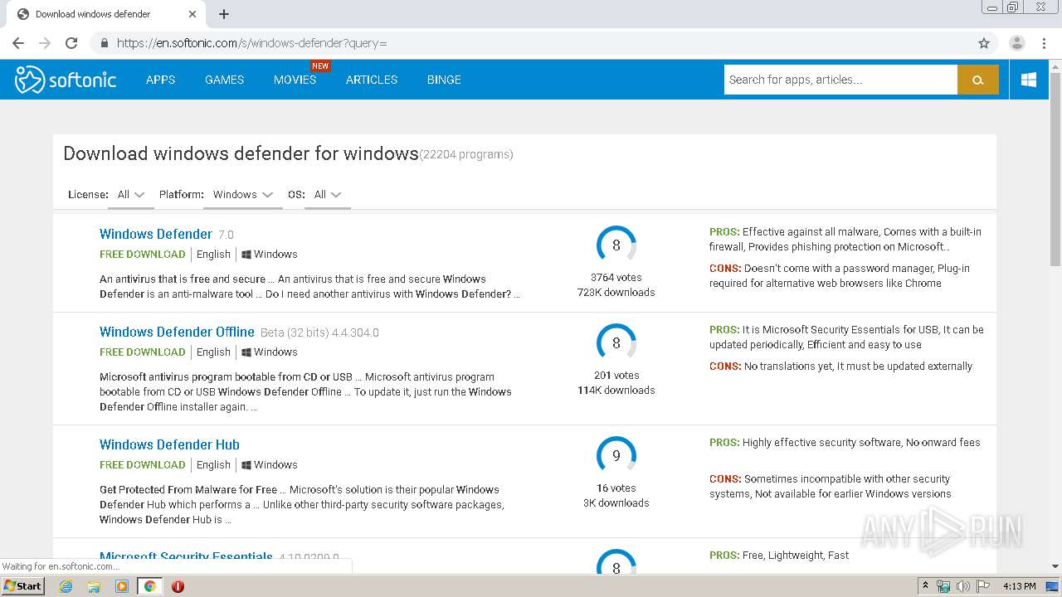Expand the License filter dropdown
The width and height of the screenshot is (1062, 597).
pyautogui.click(x=131, y=195)
